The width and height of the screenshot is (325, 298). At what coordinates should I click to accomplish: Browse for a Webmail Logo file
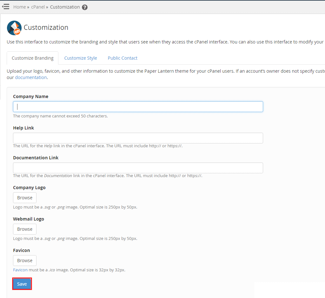pos(24,229)
